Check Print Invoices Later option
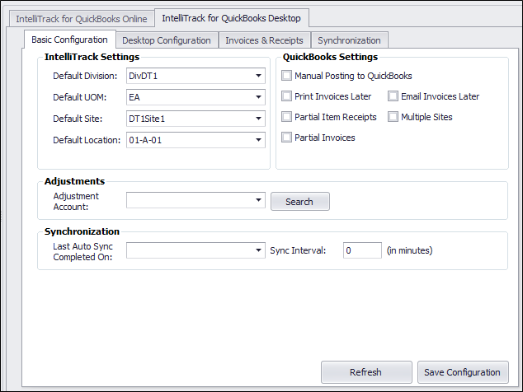Viewport: 523px width, 392px height. pos(286,96)
